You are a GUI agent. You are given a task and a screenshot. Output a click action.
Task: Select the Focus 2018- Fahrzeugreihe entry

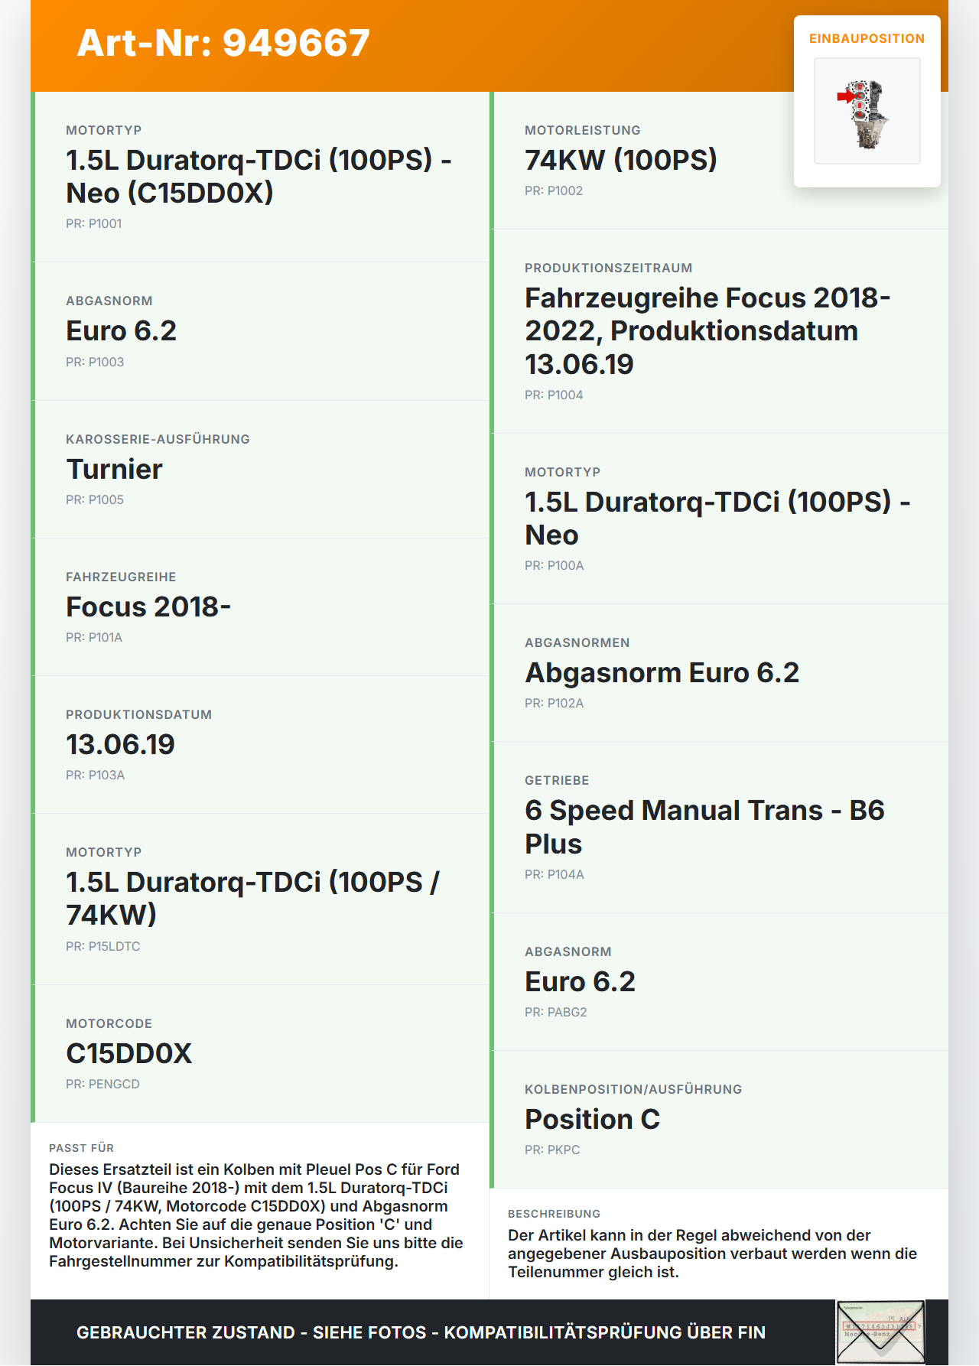pyautogui.click(x=148, y=607)
